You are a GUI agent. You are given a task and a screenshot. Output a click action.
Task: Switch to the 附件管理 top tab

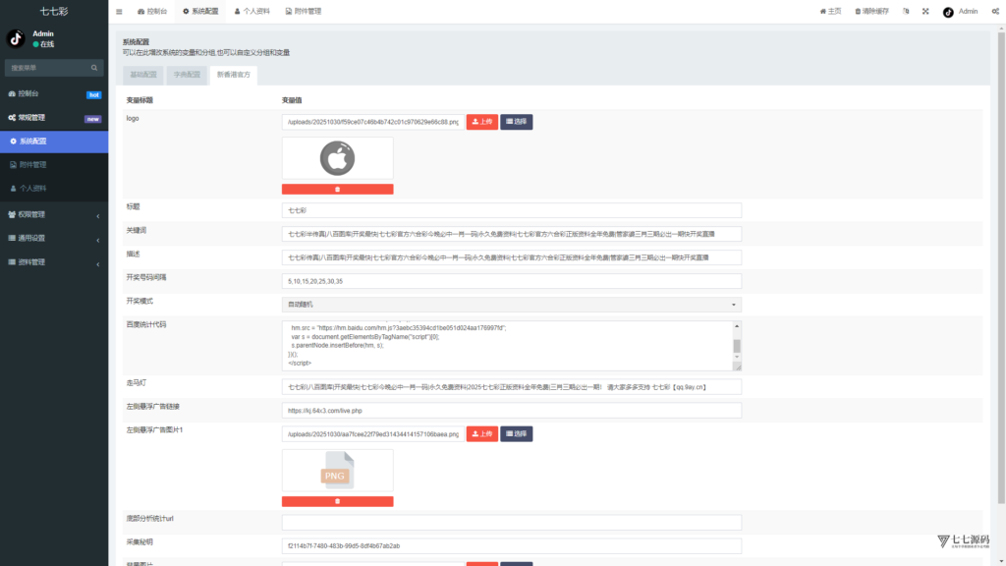pos(303,12)
